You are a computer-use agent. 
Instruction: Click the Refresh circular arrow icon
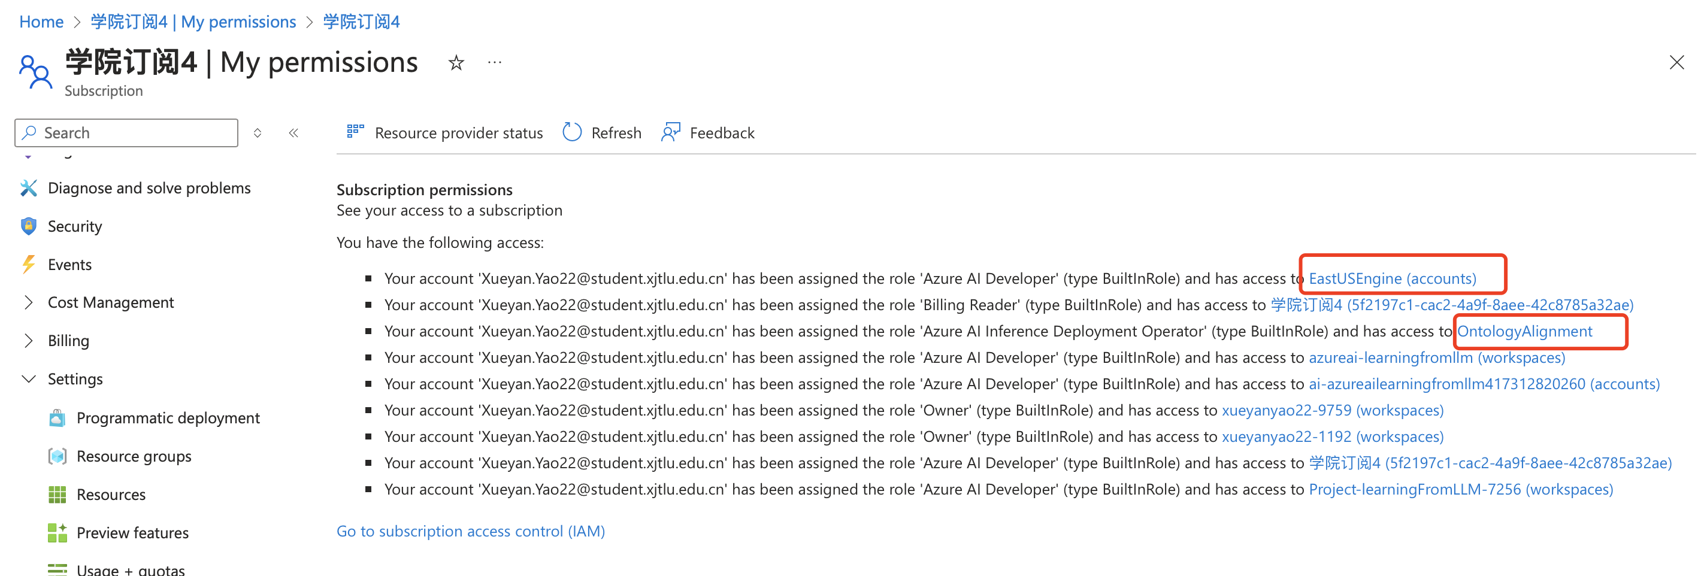pyautogui.click(x=572, y=132)
